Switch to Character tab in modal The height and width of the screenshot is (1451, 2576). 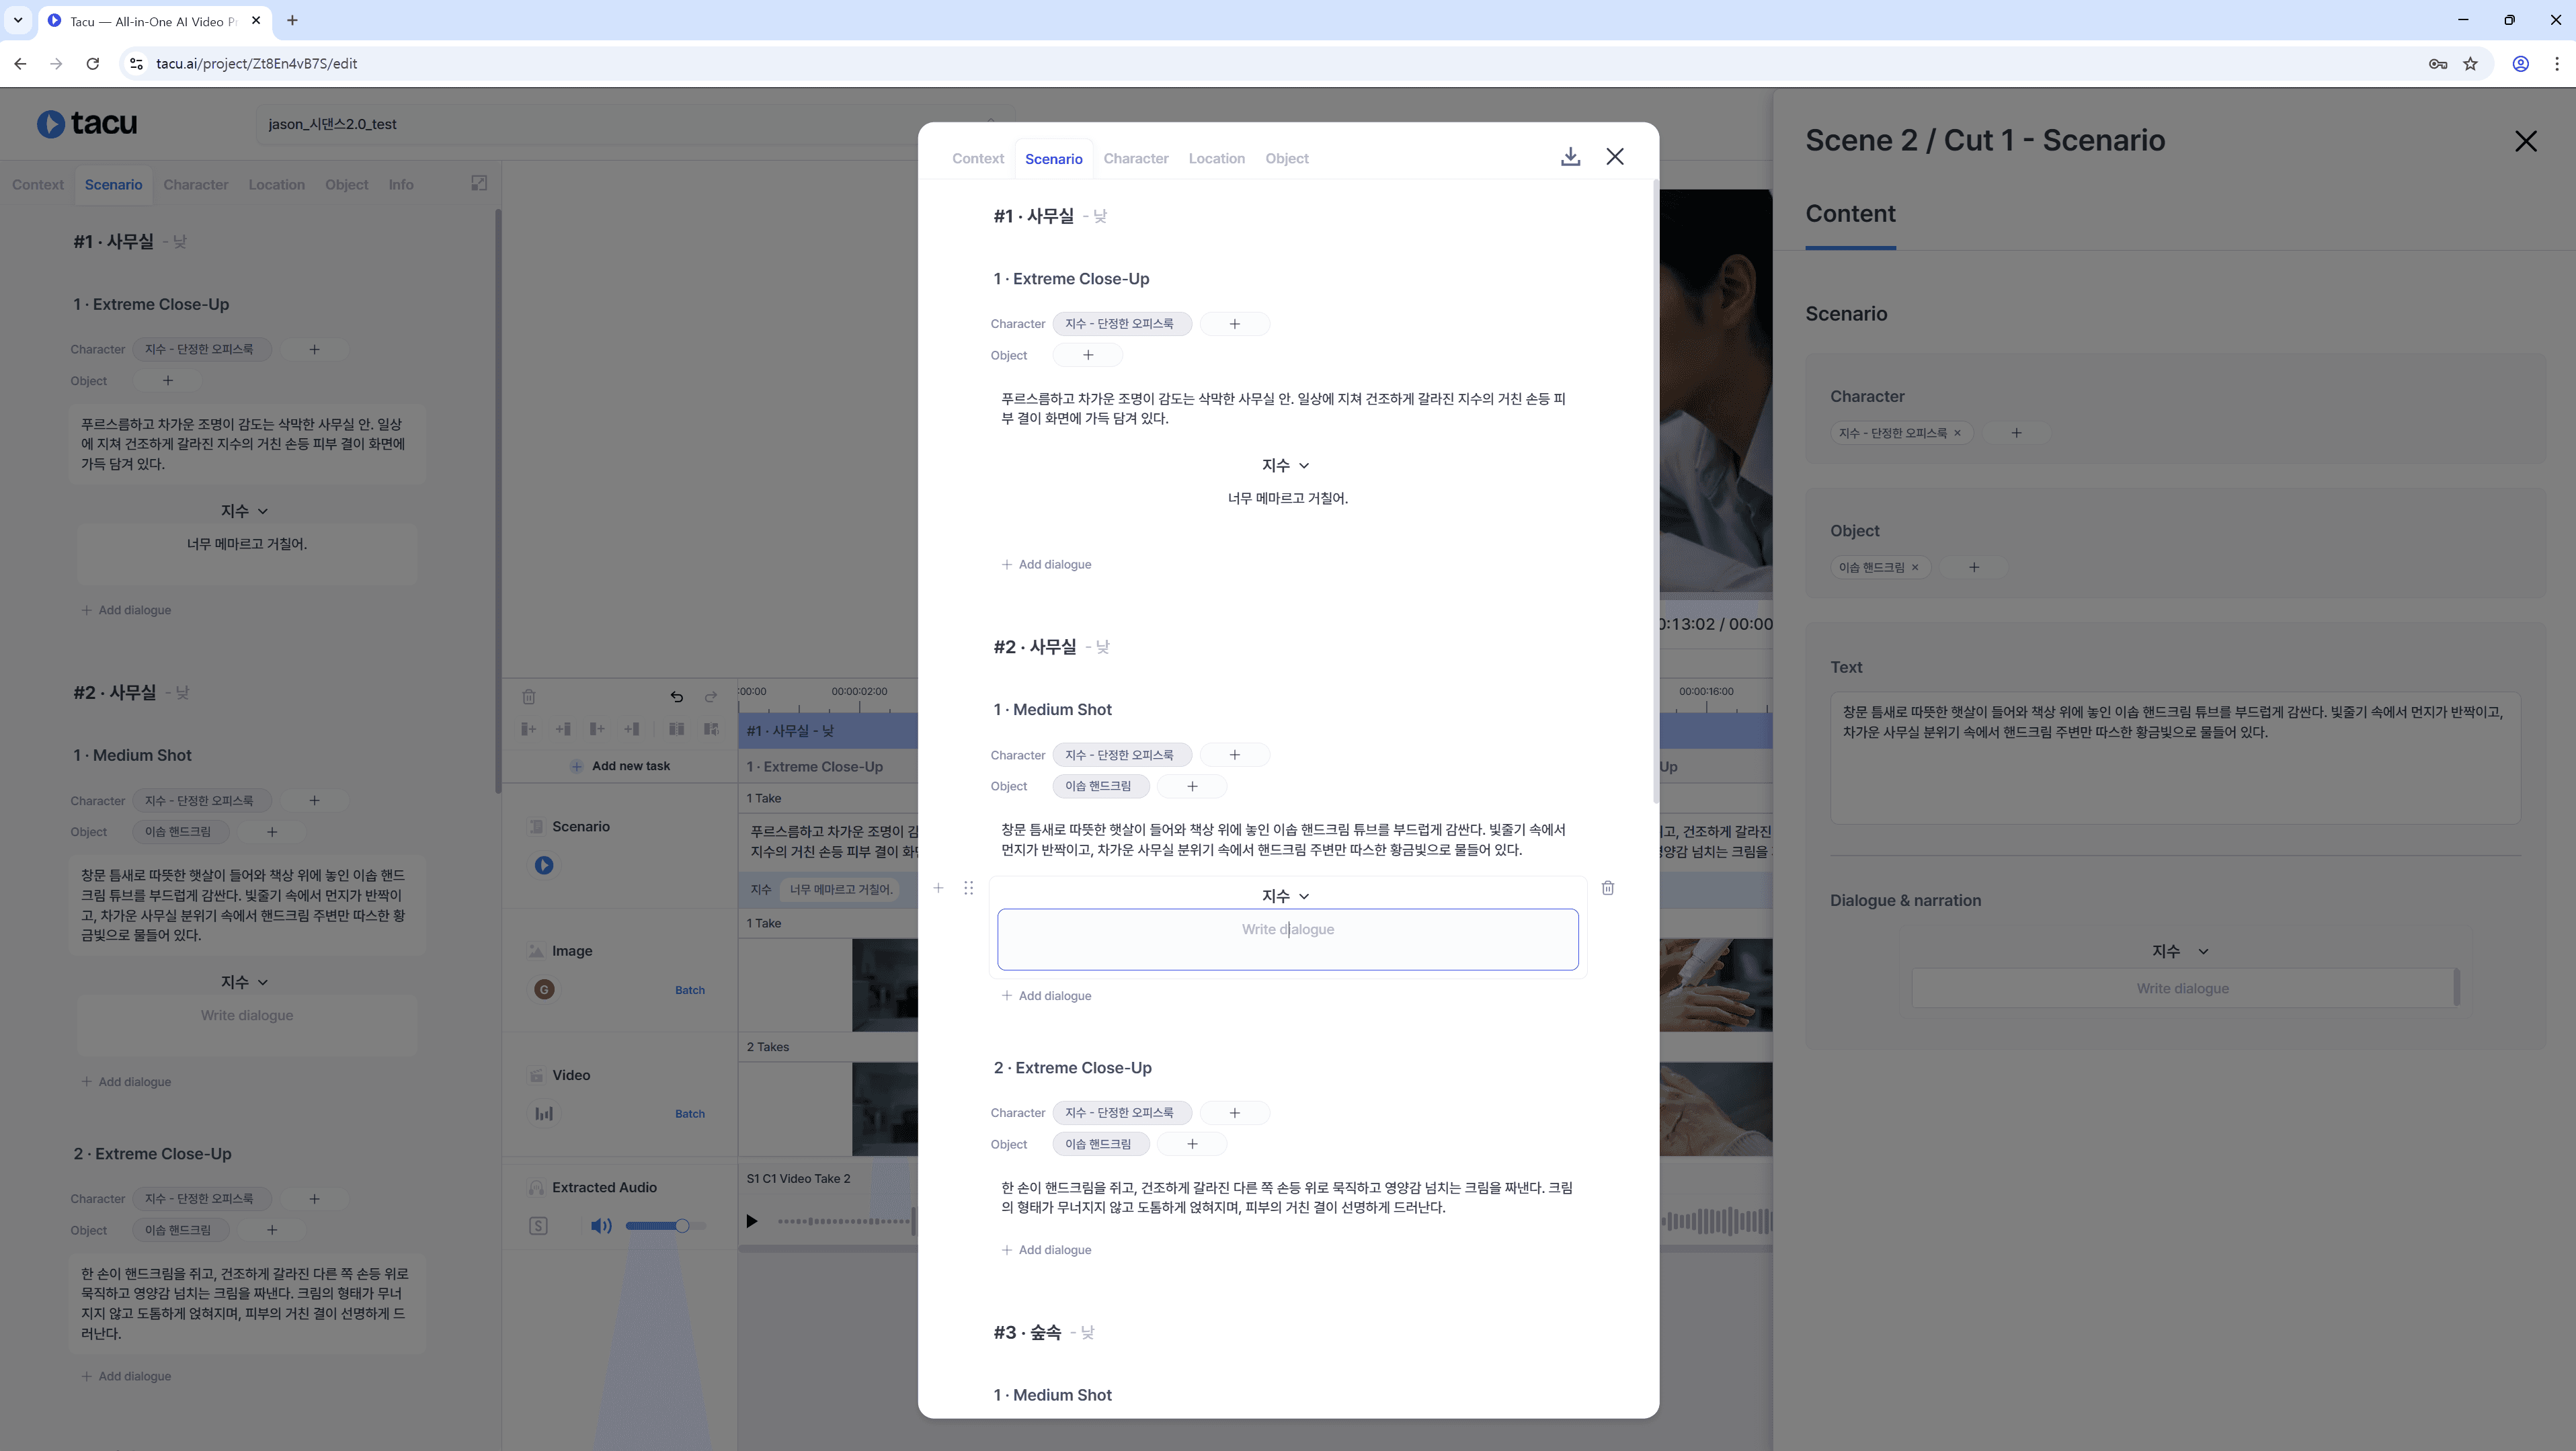pos(1136,158)
